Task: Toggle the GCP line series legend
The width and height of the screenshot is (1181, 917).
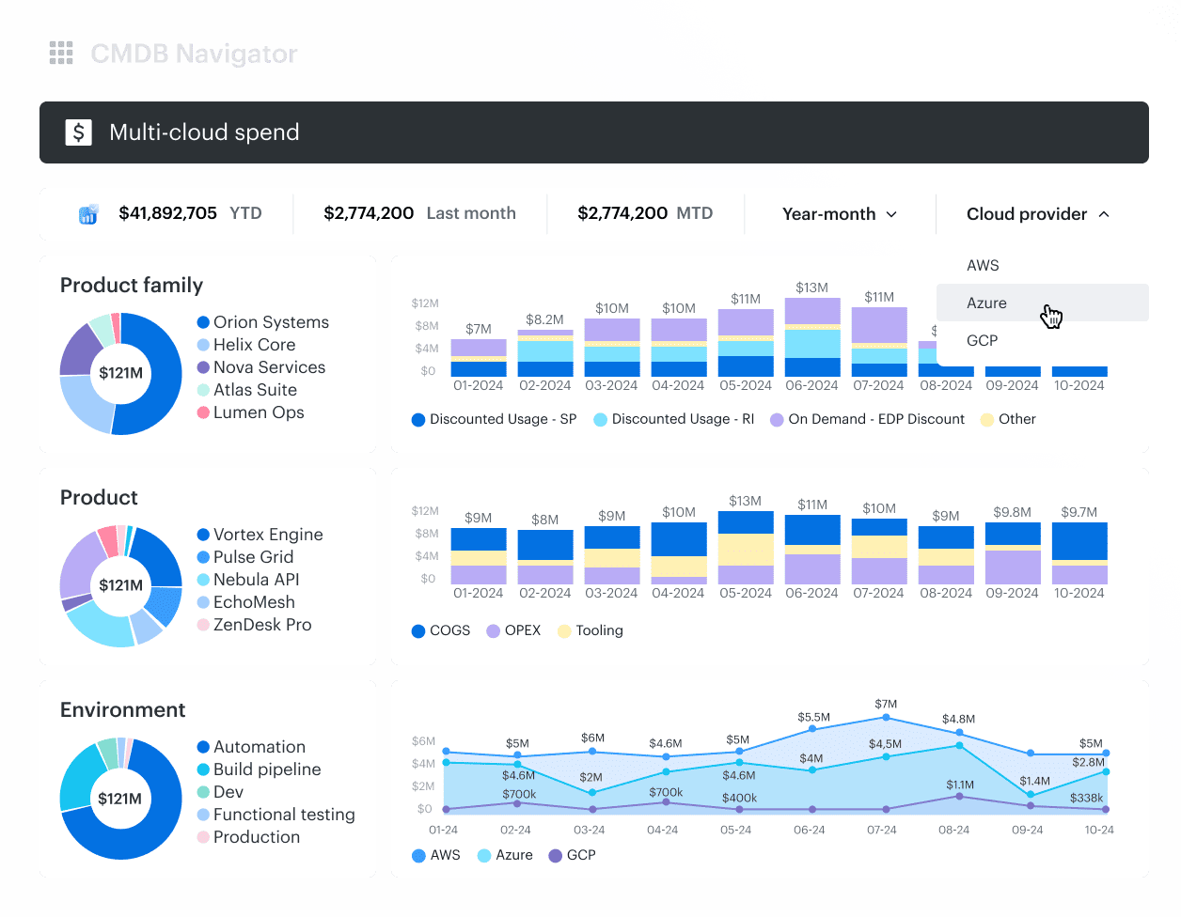Action: (571, 855)
